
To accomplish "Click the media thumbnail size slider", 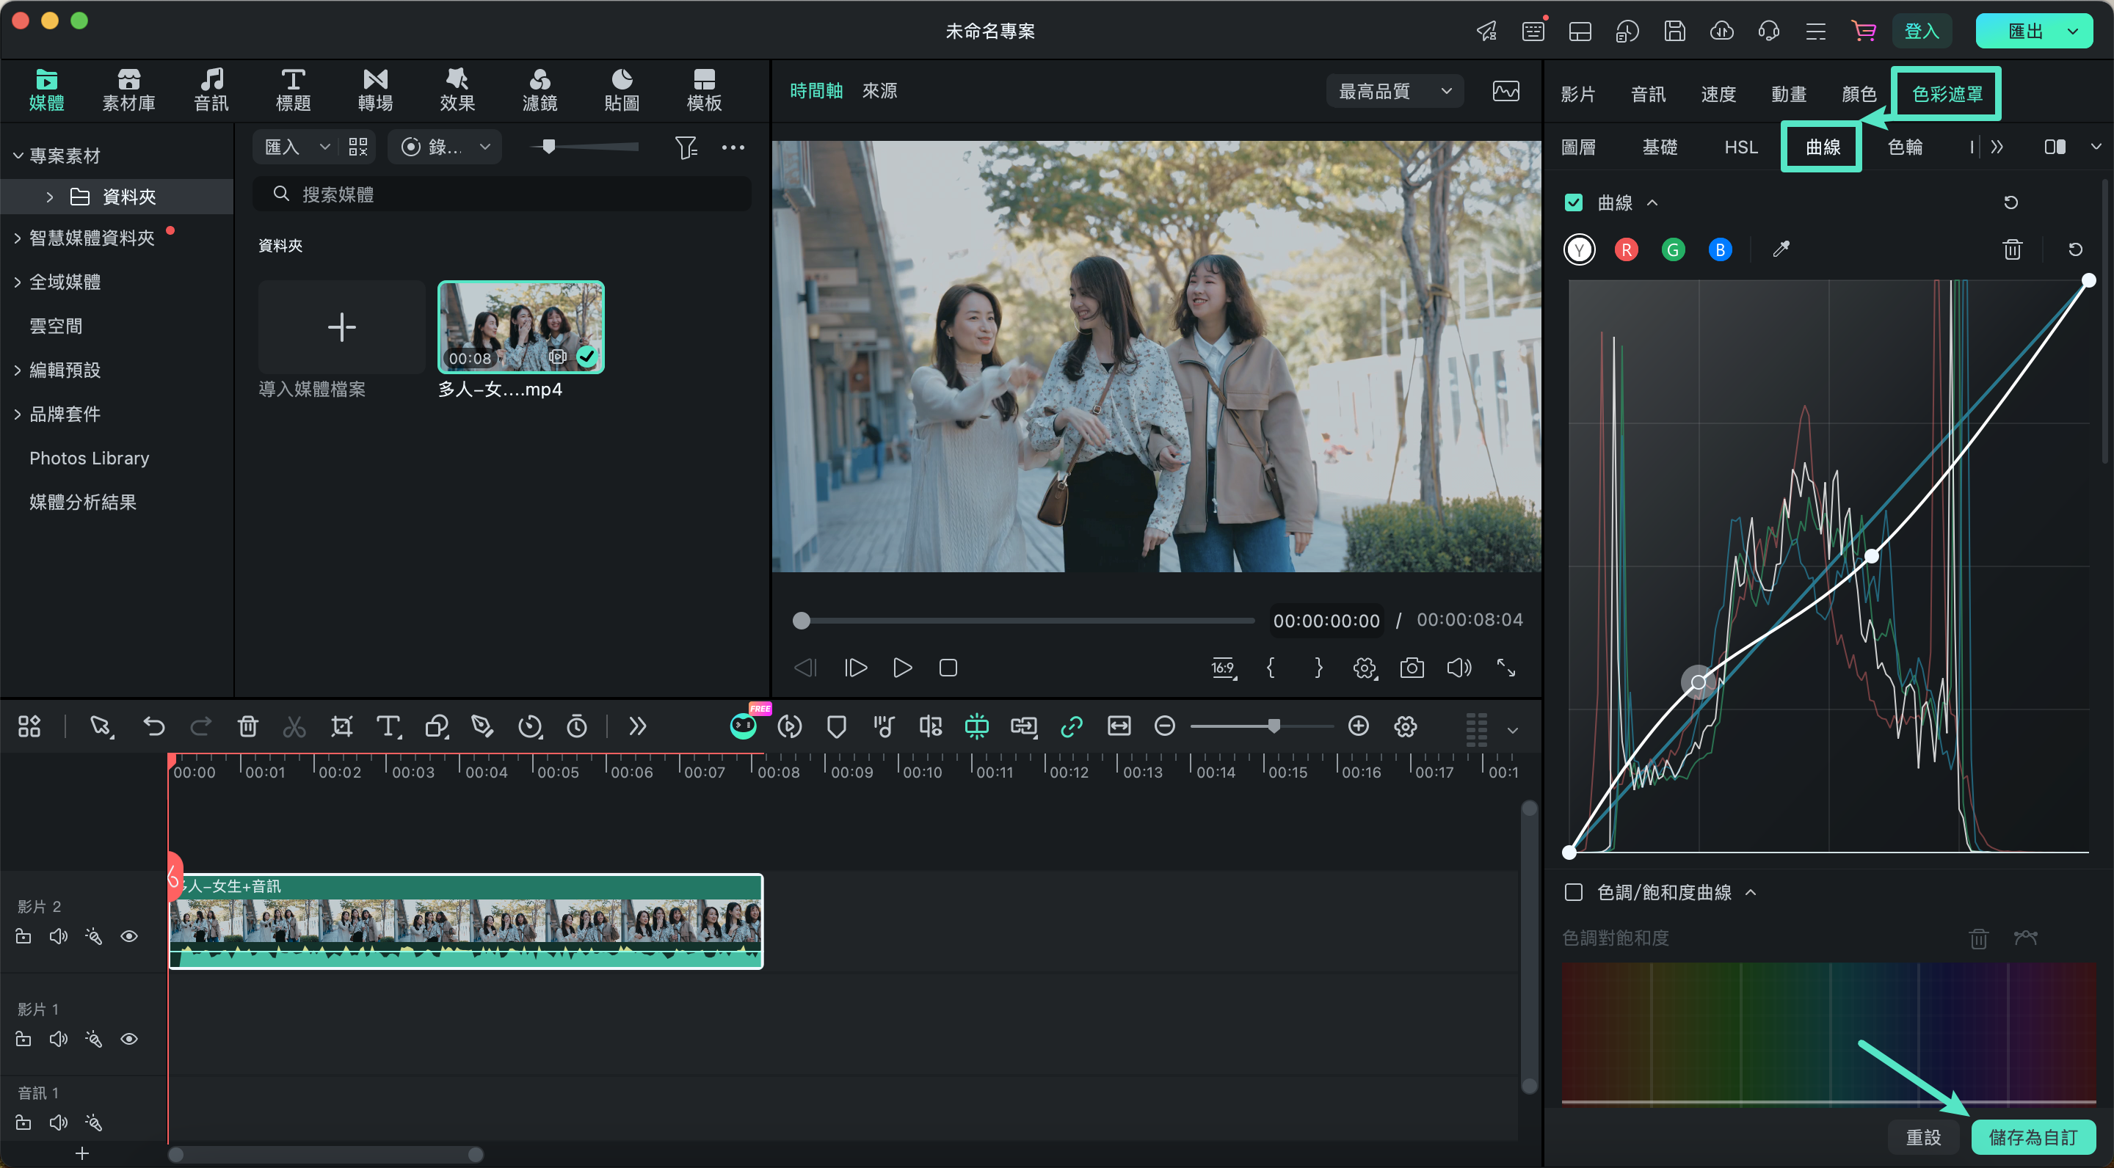I will point(548,147).
